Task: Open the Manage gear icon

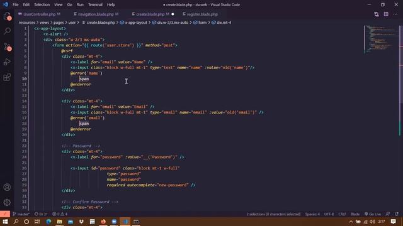Action: [7, 202]
